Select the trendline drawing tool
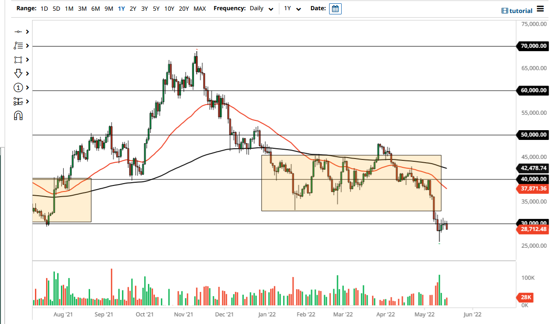This screenshot has height=324, width=555. coord(19,32)
